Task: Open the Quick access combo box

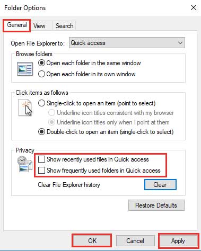Action: pyautogui.click(x=127, y=43)
